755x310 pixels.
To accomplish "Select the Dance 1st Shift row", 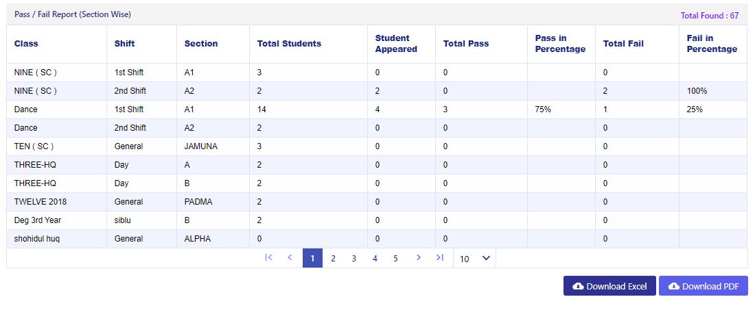I will click(377, 109).
